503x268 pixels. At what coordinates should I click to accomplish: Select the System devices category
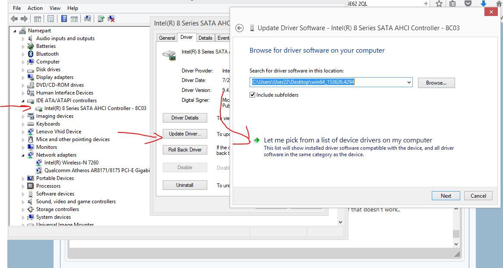(53, 217)
